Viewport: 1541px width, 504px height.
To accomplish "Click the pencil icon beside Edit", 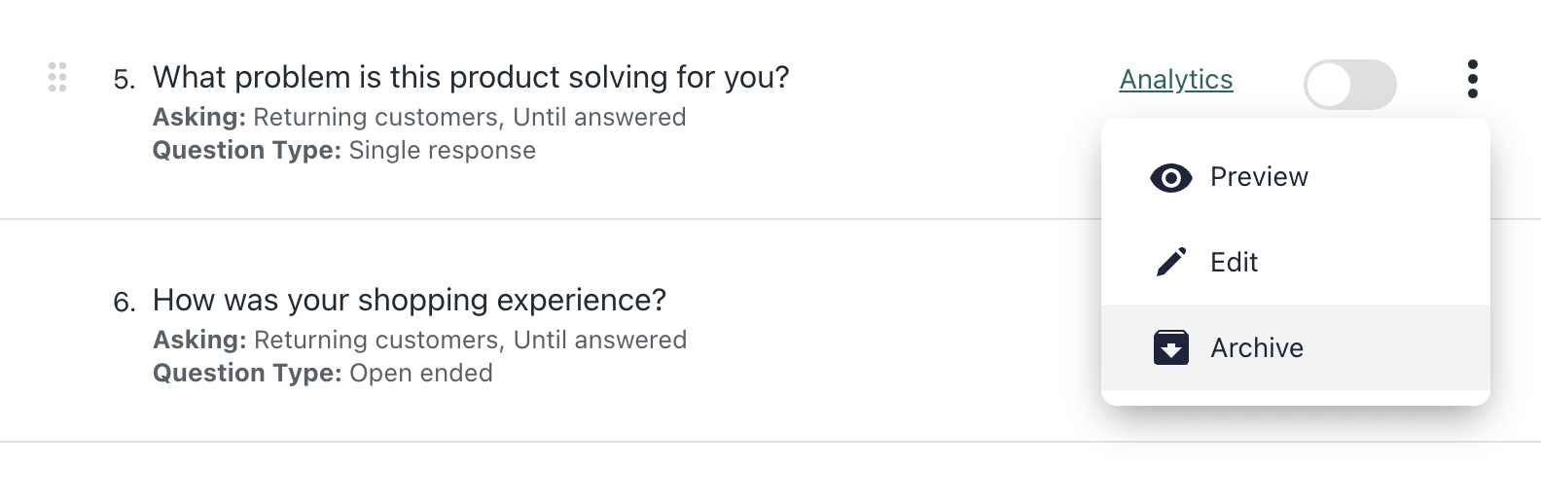I will 1170,262.
